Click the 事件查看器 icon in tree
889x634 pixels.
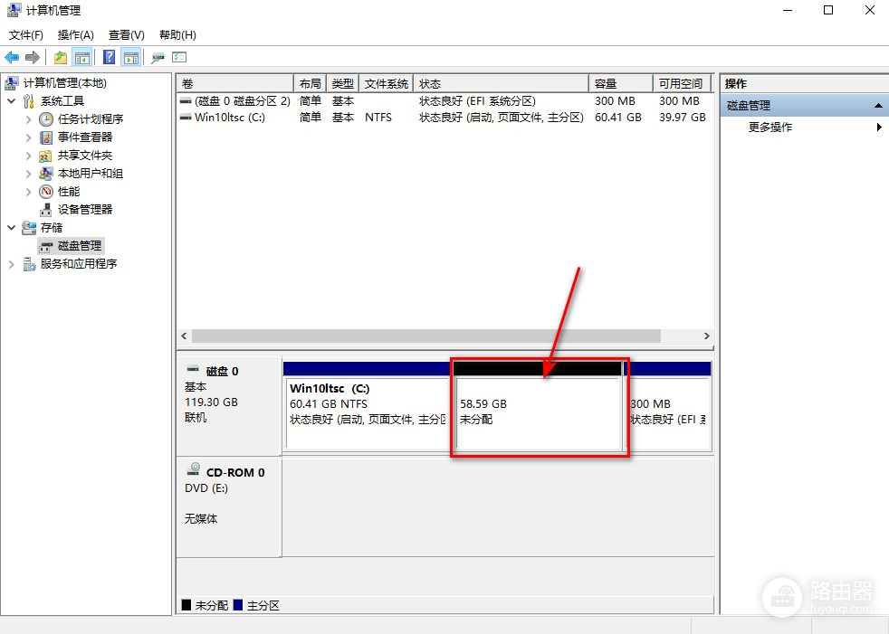coord(46,137)
